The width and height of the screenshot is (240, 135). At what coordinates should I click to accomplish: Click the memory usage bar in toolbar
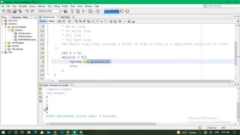(x=112, y=11)
